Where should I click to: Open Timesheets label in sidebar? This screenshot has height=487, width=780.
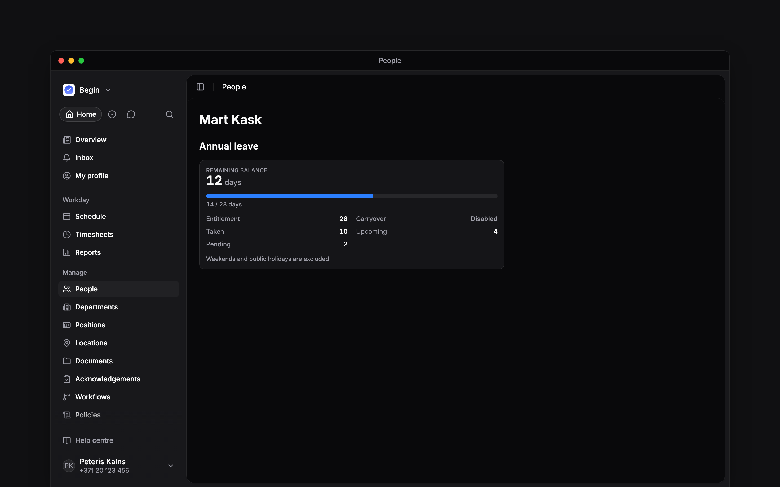[x=94, y=235]
